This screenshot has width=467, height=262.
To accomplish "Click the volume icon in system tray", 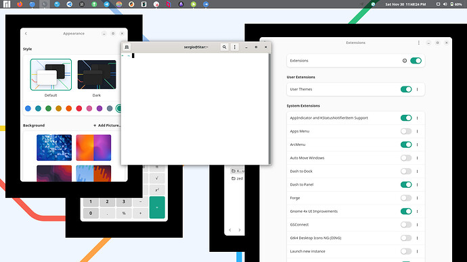I will 445,4.
